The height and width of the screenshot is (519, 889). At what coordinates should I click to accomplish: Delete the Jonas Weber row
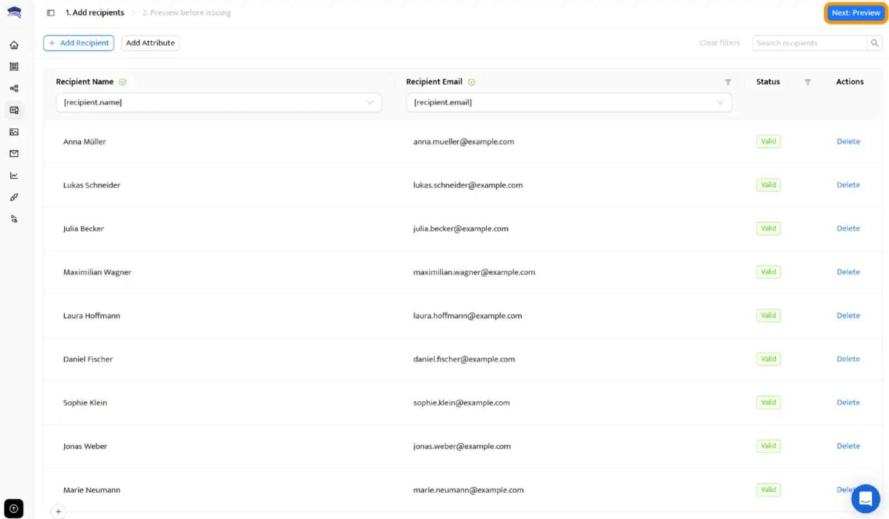pos(848,446)
